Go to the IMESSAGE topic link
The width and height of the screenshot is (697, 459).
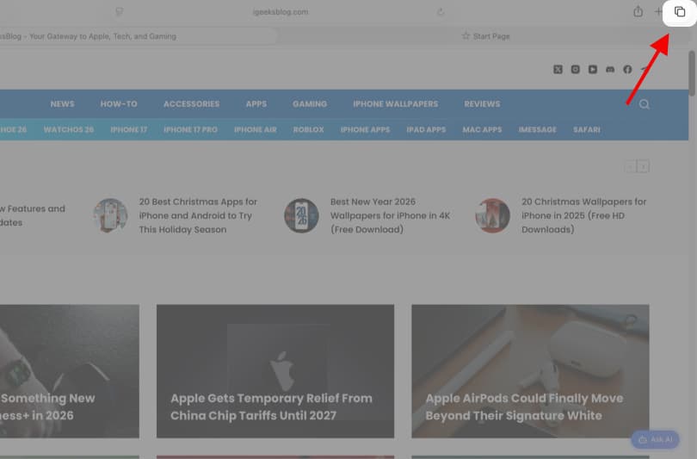(538, 130)
